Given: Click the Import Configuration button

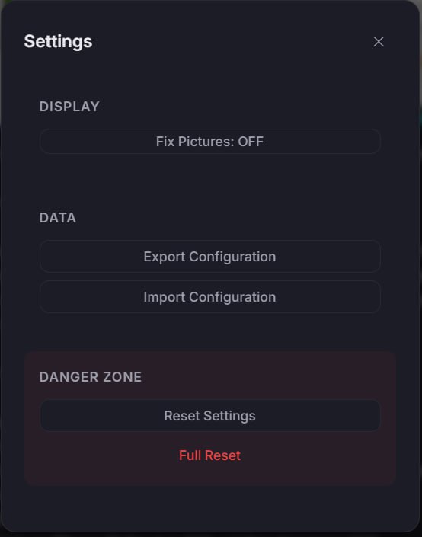Looking at the screenshot, I should (210, 297).
